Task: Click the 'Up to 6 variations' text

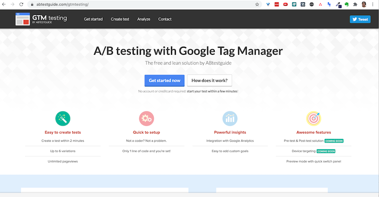Action: pos(63,151)
